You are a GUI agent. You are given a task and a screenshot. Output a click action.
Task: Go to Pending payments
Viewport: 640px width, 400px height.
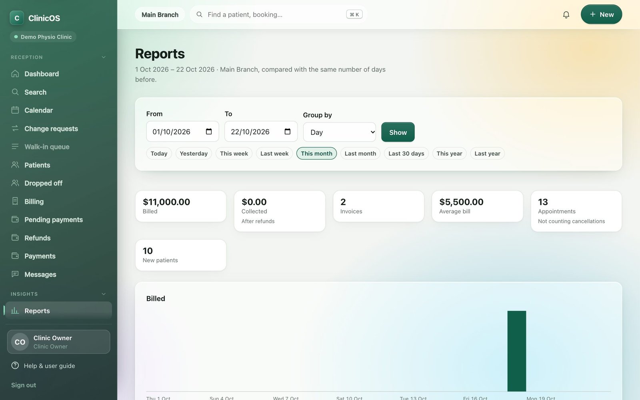click(x=58, y=219)
